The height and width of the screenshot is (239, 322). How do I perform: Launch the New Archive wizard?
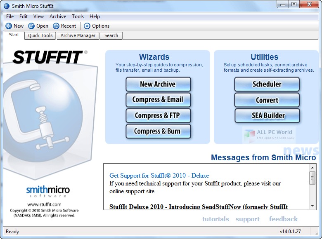(158, 84)
